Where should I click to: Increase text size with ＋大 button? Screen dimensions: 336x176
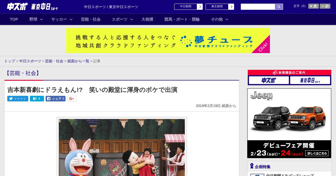314,6
